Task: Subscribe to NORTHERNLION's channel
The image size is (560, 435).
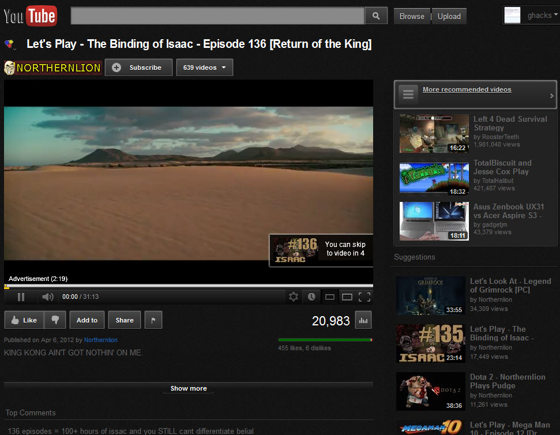Action: pyautogui.click(x=138, y=67)
